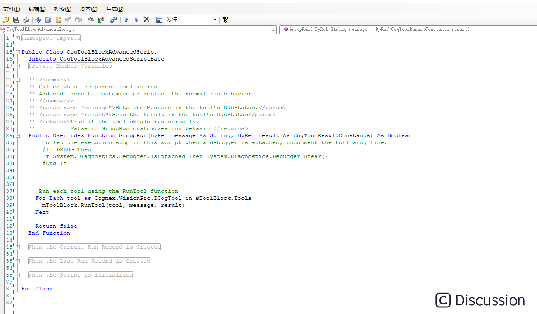The width and height of the screenshot is (537, 314).
Task: Click 'When the Last Run Record is Created'
Action: coord(89,261)
